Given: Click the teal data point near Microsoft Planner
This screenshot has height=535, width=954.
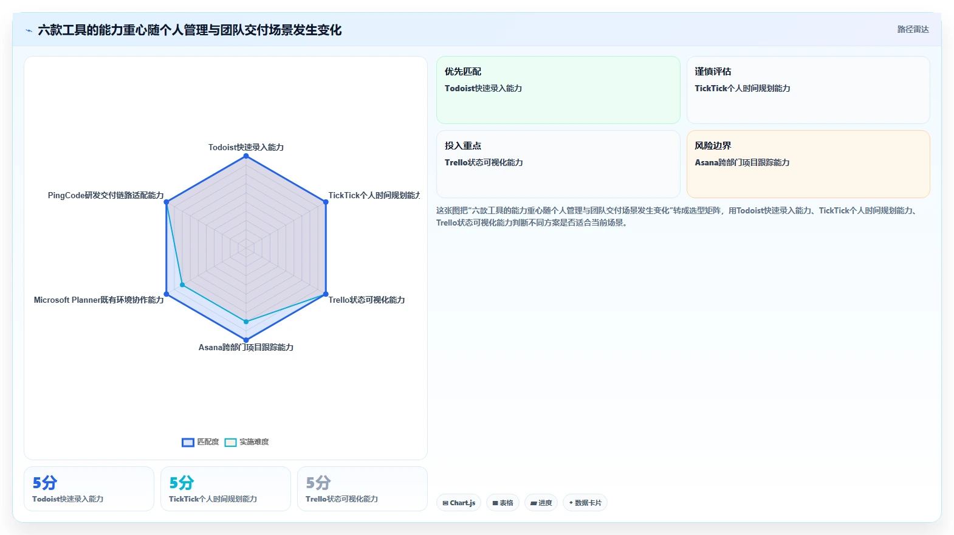Looking at the screenshot, I should coord(182,285).
